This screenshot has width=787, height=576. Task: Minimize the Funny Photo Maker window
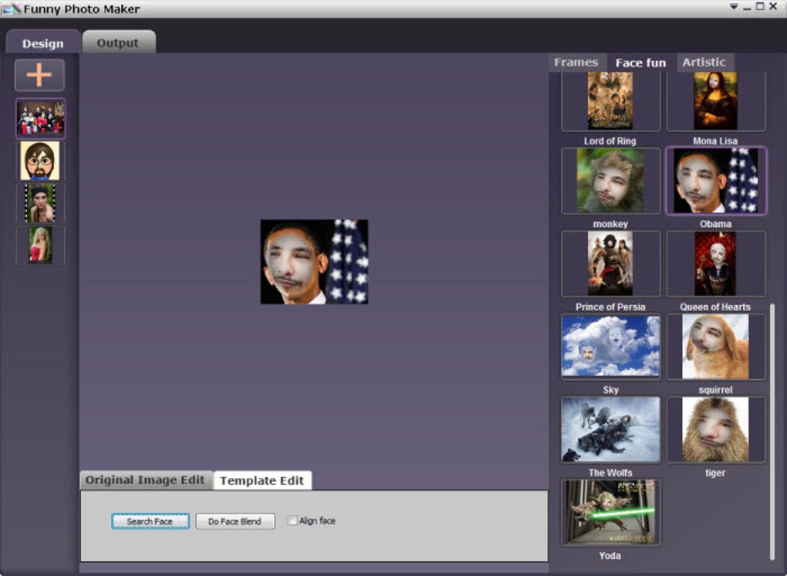point(748,8)
